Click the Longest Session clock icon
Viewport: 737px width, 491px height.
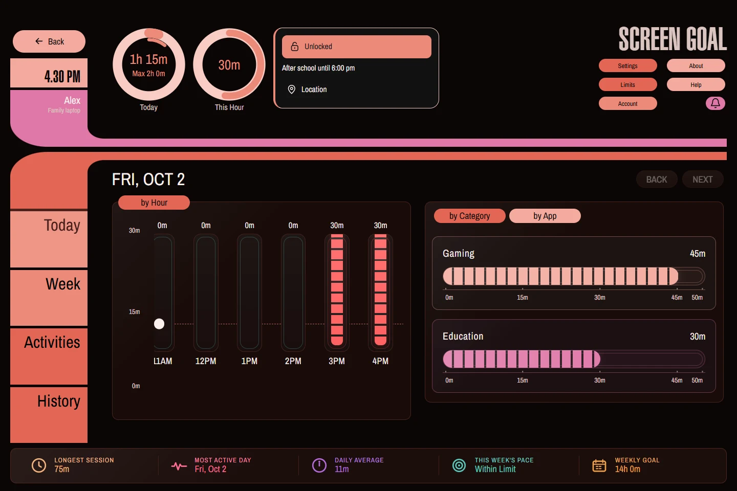point(39,465)
